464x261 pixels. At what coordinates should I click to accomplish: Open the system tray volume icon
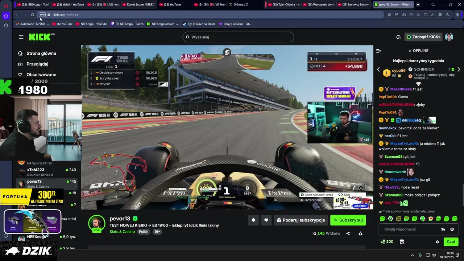pyautogui.click(x=434, y=255)
